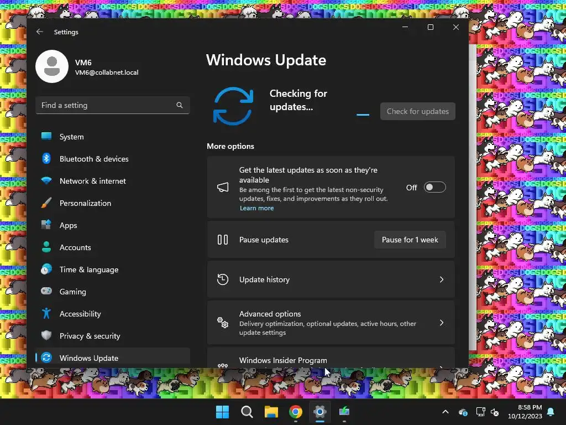
Task: Click the Checking for updates... status text
Action: [298, 100]
